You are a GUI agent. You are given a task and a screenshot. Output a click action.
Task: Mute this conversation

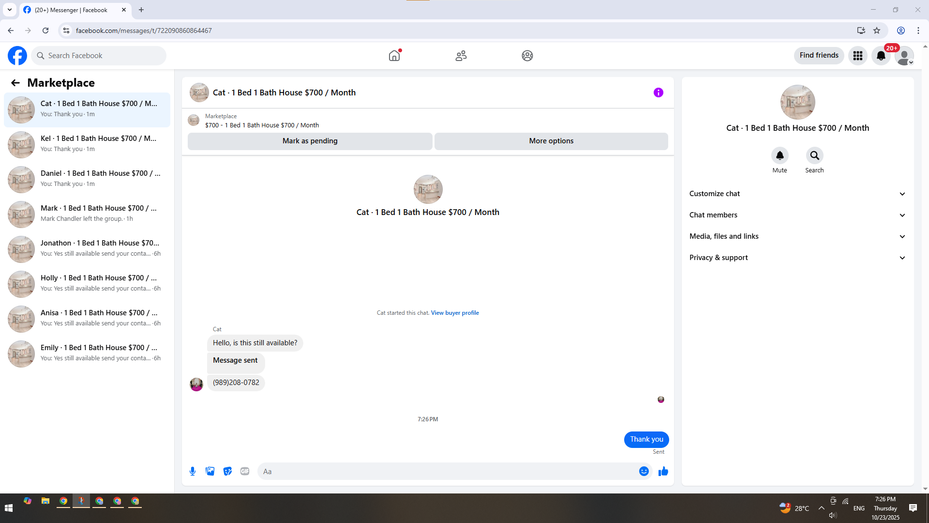(779, 156)
